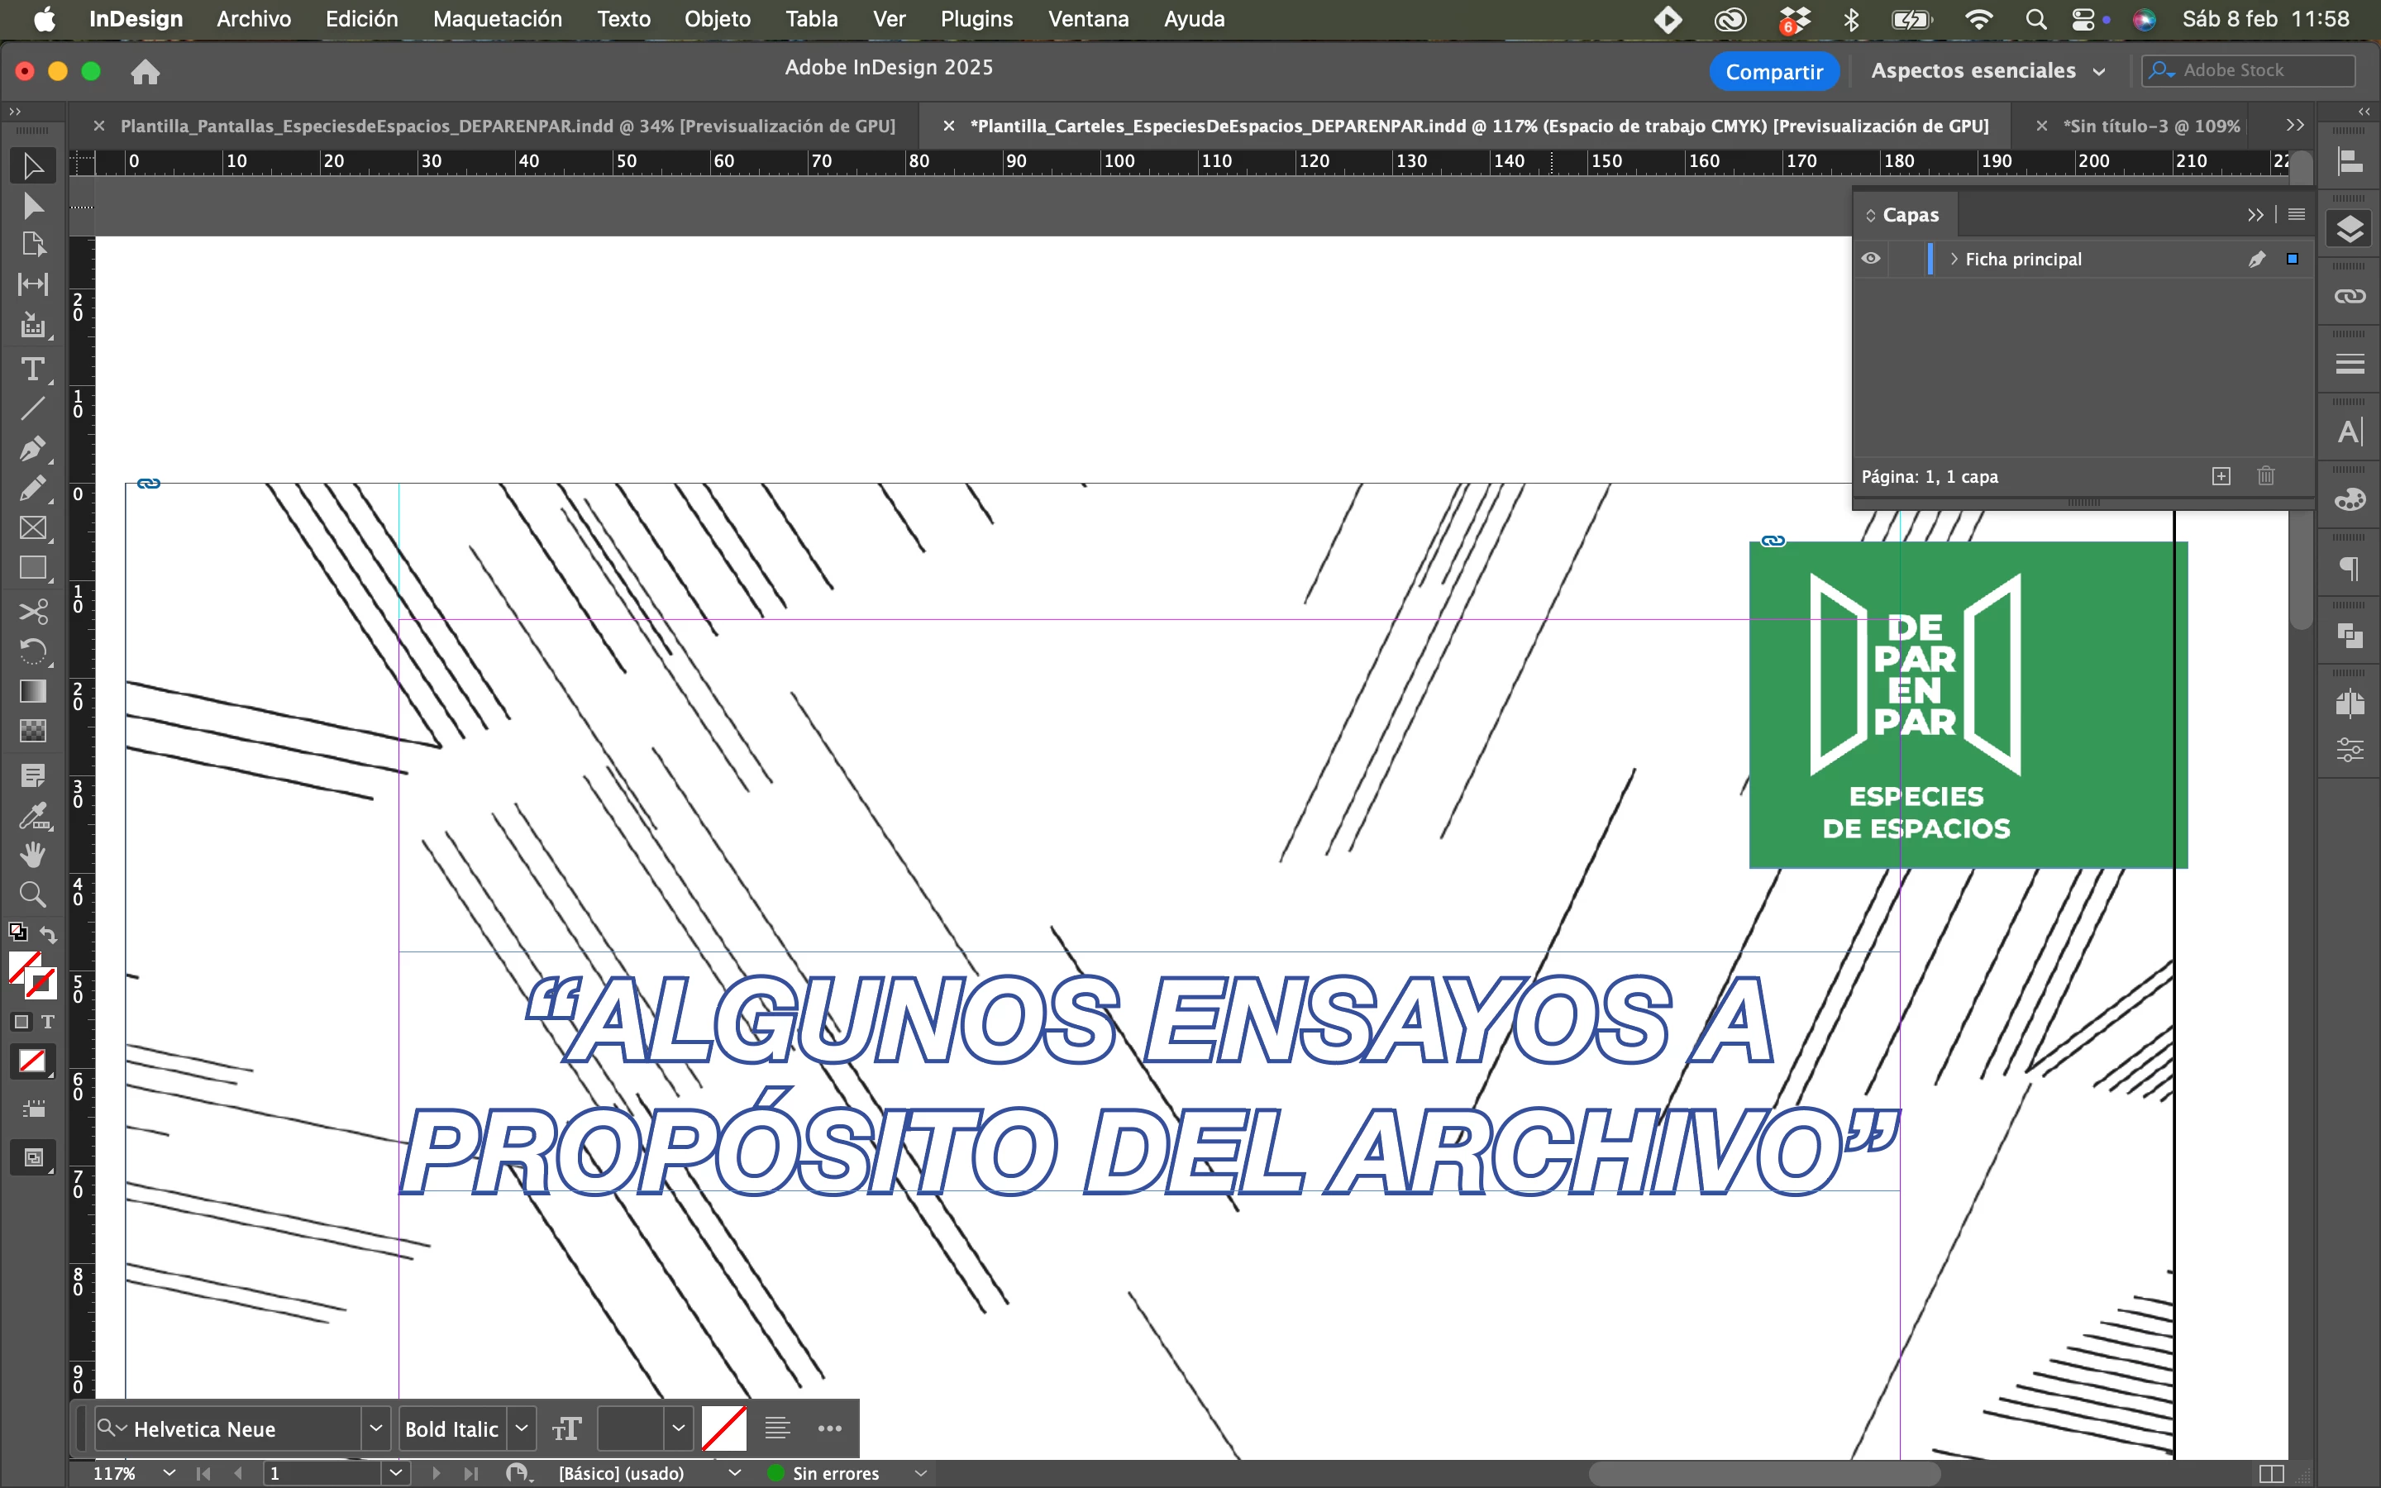This screenshot has width=2381, height=1488.
Task: Select the Hand tool
Action: 32,853
